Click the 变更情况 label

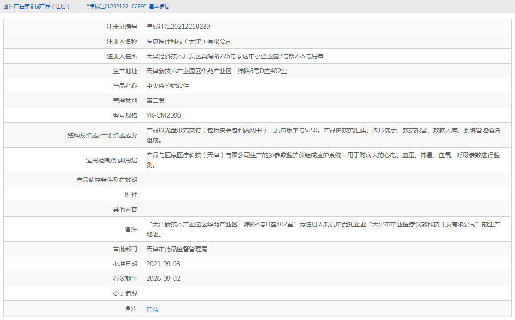point(125,293)
